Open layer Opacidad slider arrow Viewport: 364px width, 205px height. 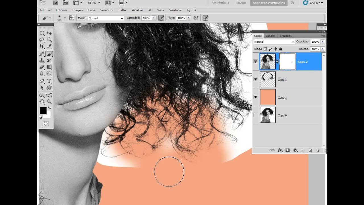pos(322,42)
